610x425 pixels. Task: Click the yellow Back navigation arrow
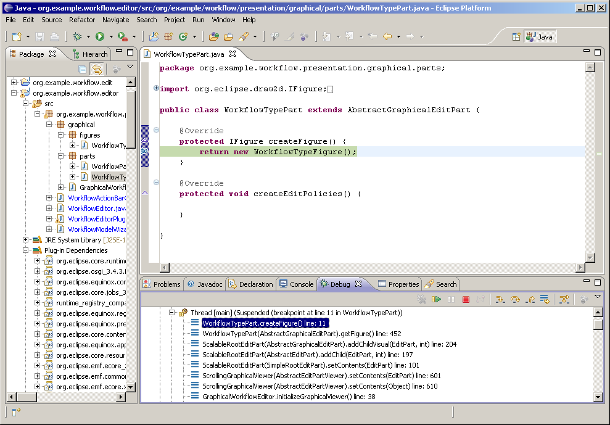pos(387,37)
